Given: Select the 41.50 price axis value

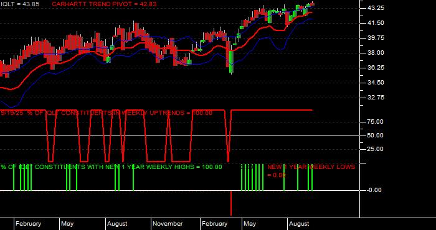Looking at the screenshot, I should click(376, 23).
